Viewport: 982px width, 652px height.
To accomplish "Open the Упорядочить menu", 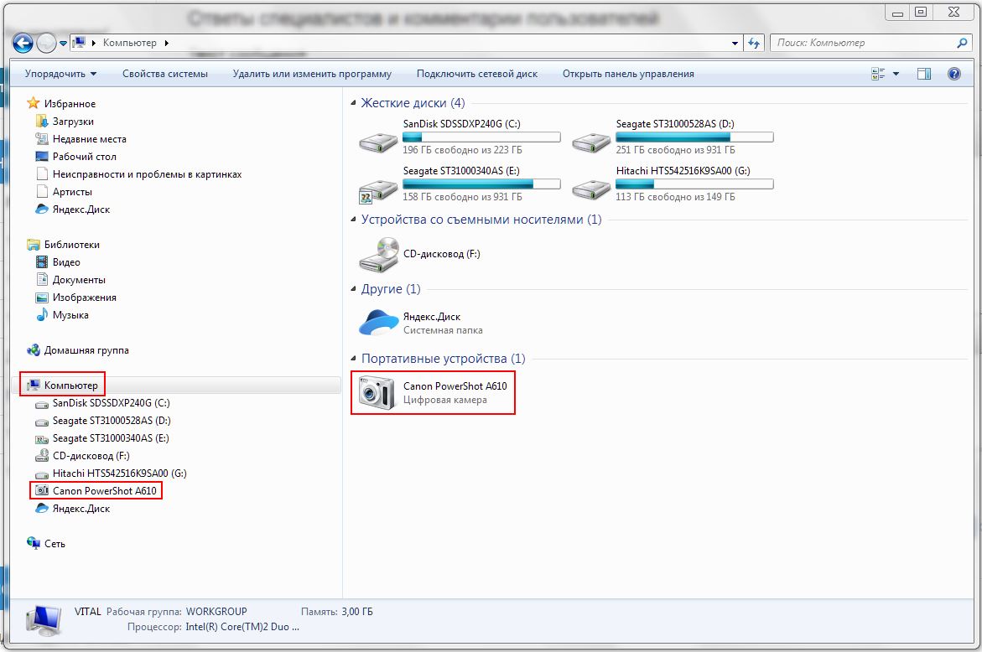I will pyautogui.click(x=60, y=74).
